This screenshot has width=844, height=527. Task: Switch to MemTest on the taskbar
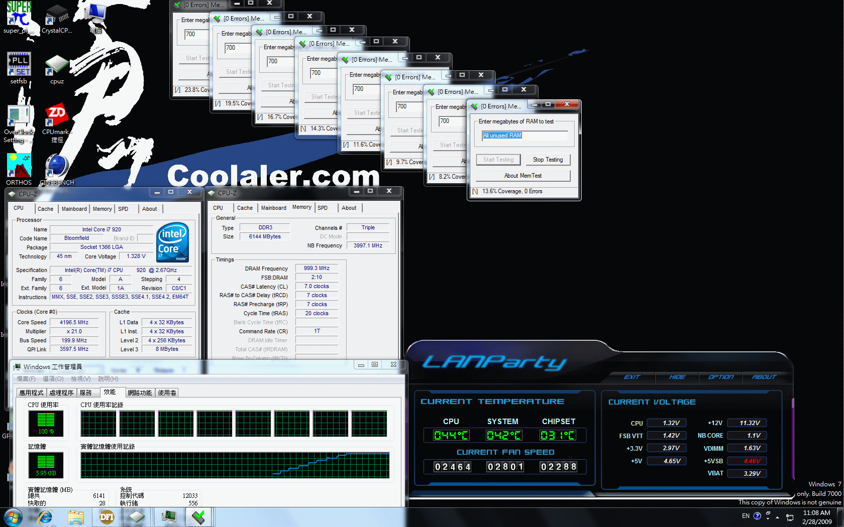coord(199,517)
